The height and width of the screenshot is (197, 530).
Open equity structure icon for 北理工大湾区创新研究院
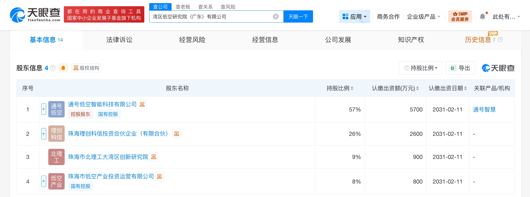154,157
